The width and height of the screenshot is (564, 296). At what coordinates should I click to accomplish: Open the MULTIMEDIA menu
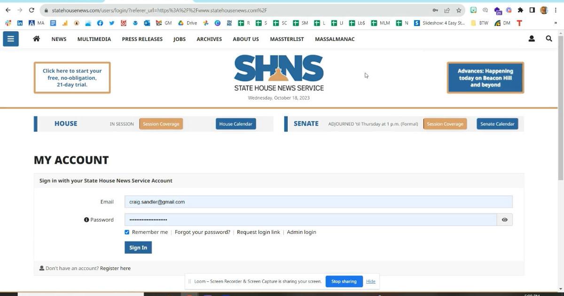pos(94,39)
